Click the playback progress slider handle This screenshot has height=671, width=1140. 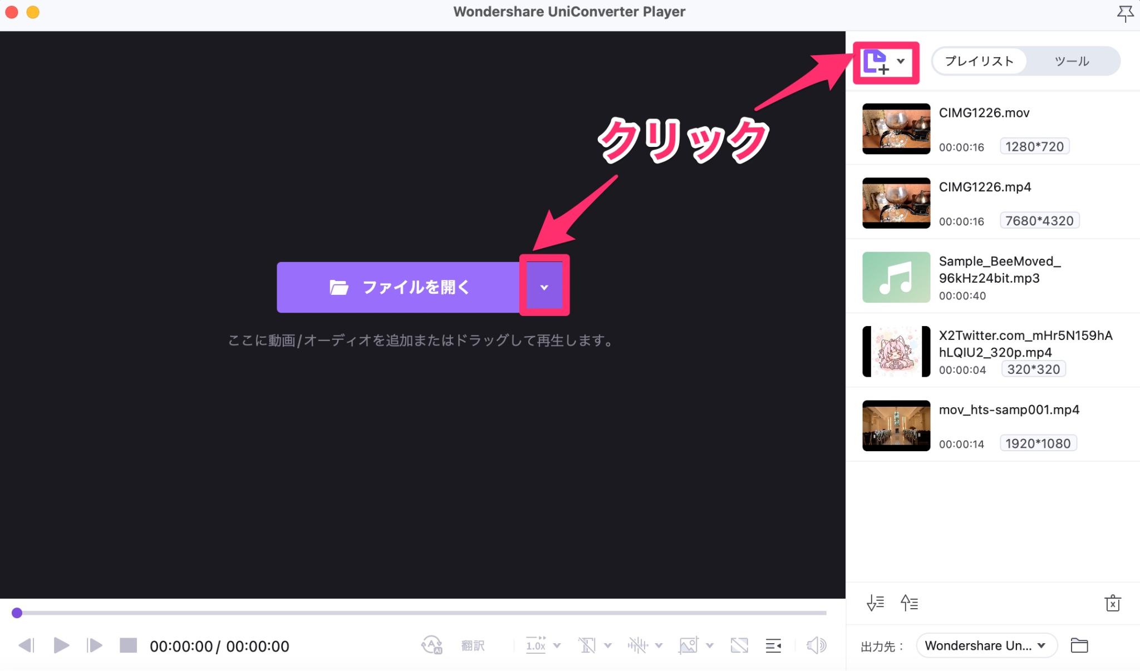coord(17,613)
